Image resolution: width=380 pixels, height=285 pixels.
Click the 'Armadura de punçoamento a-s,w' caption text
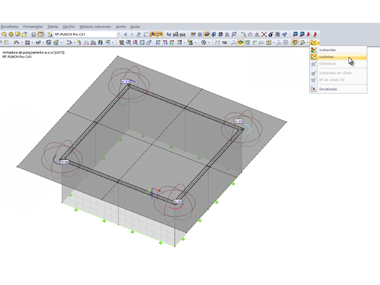tap(33, 52)
